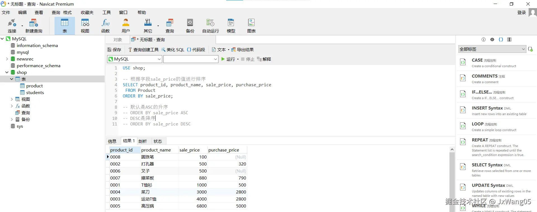Image resolution: width=537 pixels, height=212 pixels.
Task: Click the info icon in right panel
Action: [484, 39]
